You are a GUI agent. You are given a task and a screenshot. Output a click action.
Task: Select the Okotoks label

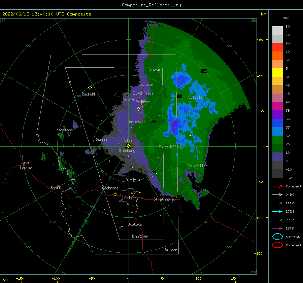coord(135,224)
